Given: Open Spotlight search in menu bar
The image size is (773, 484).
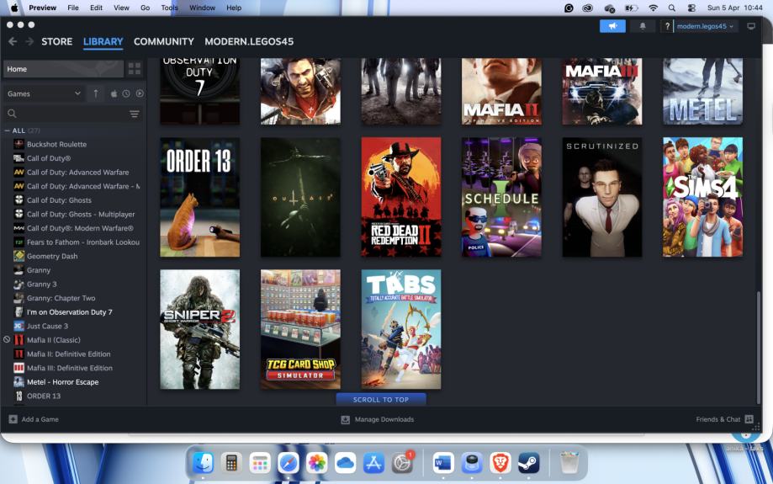Looking at the screenshot, I should coord(671,8).
